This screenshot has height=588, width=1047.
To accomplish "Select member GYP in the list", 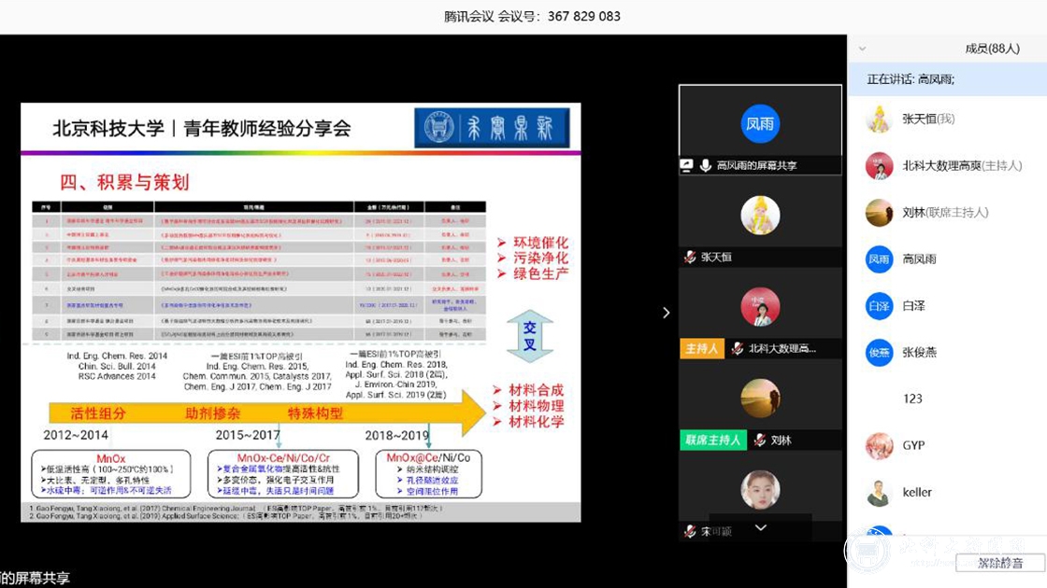I will pyautogui.click(x=912, y=445).
